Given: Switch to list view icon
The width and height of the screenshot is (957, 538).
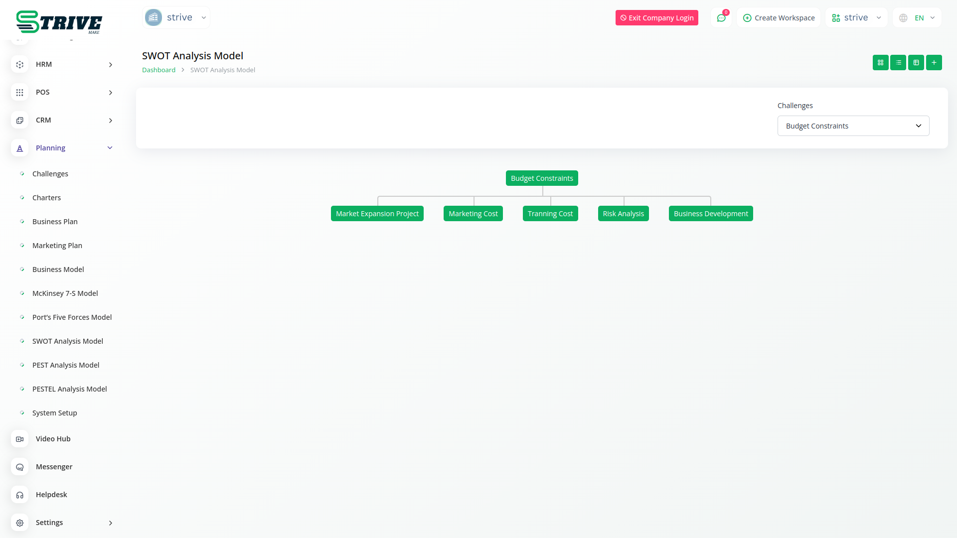Looking at the screenshot, I should 898,63.
